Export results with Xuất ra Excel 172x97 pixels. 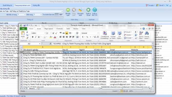(88, 12)
